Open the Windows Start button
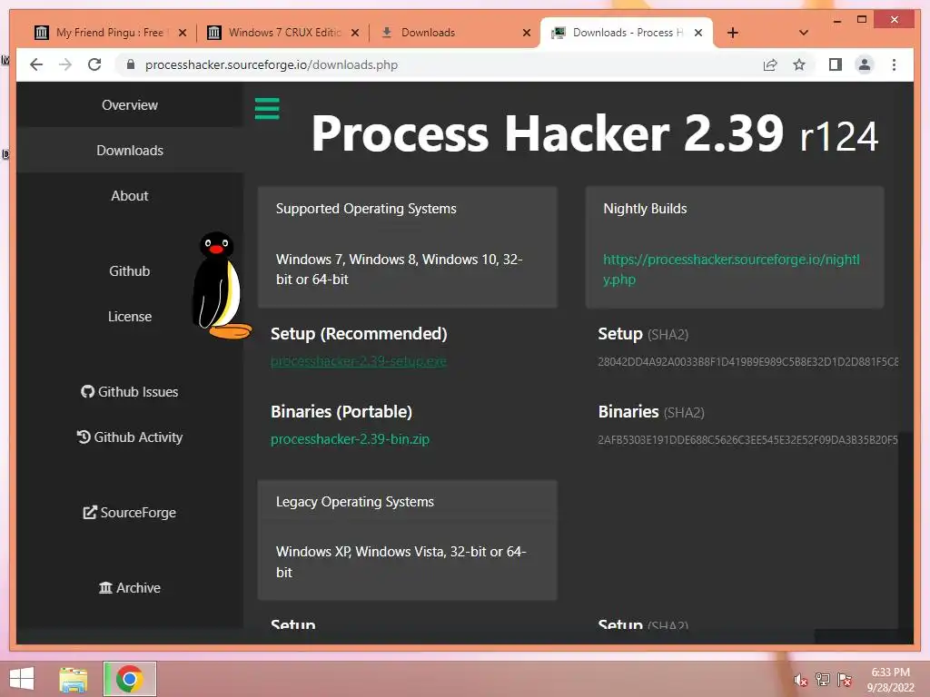This screenshot has width=930, height=697. 22,678
